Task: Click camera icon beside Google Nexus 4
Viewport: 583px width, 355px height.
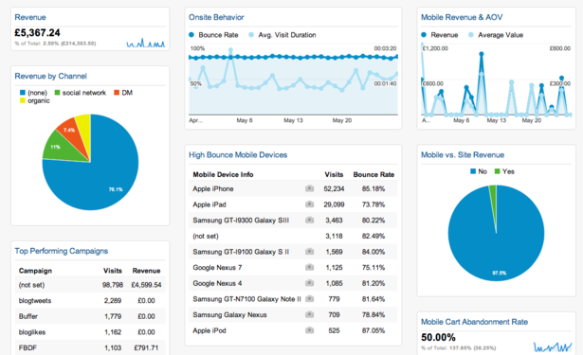Action: 309,283
